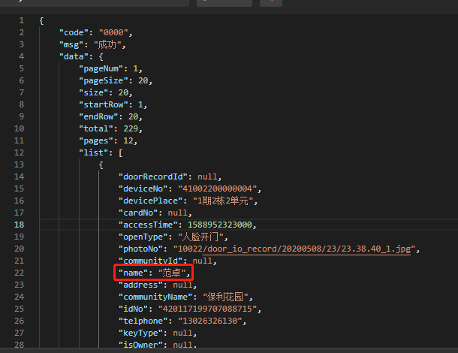This screenshot has width=458, height=353.
Task: Click the "name" key on line 22
Action: pos(133,273)
